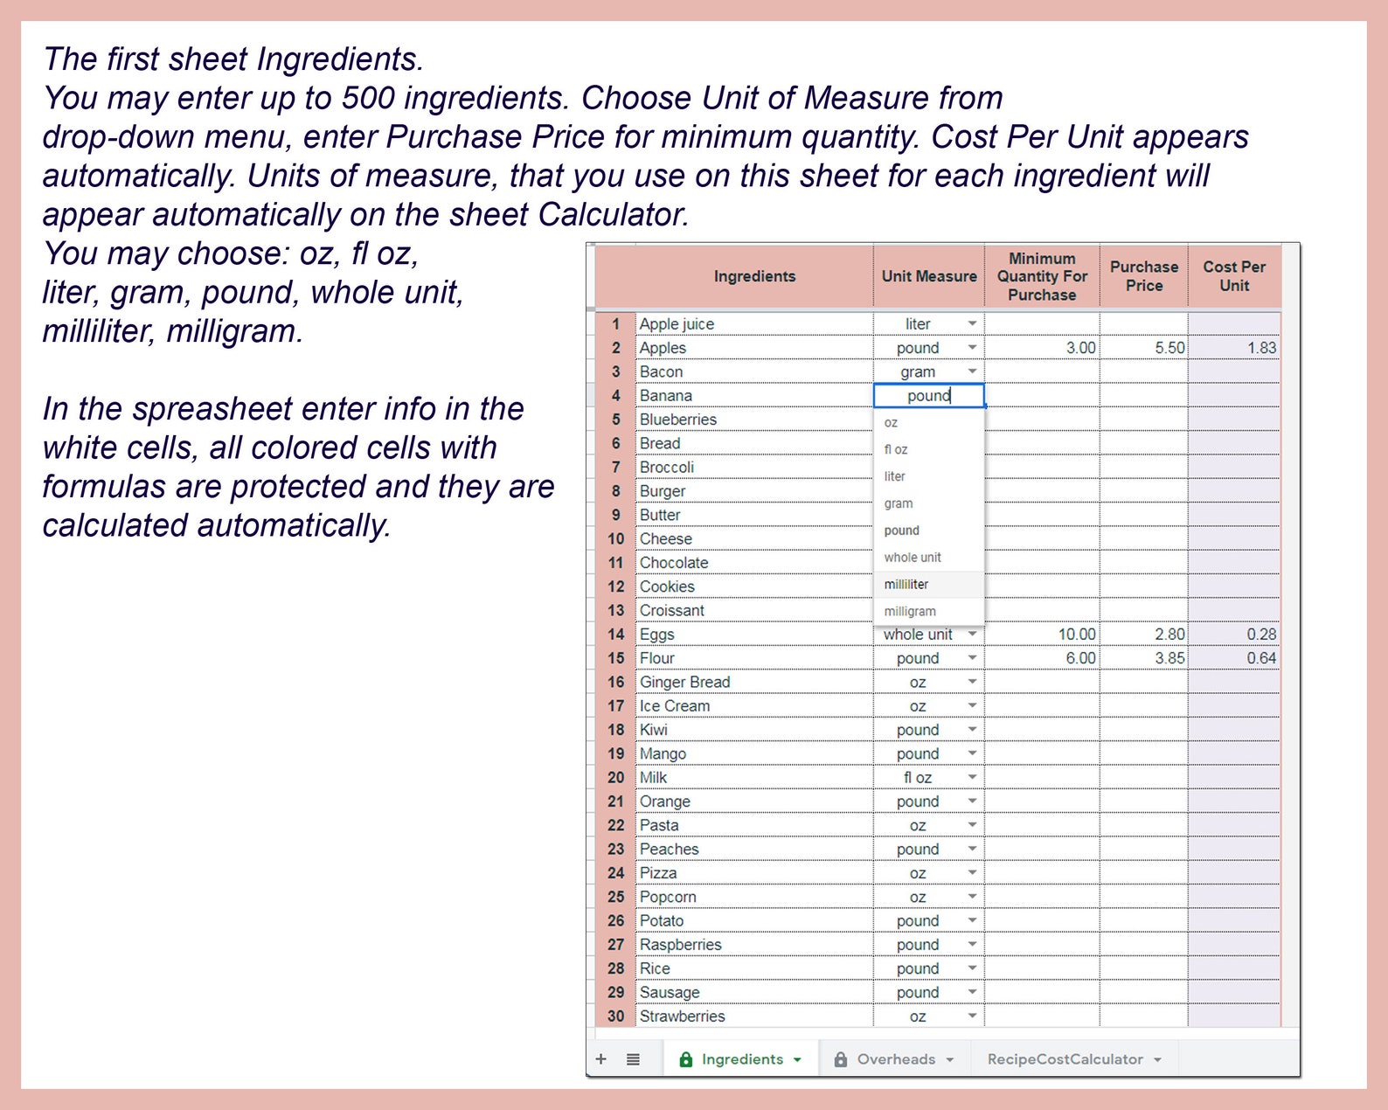Open unit dropdown for Strawberries row
Screen dimensions: 1388x1110
972,1016
